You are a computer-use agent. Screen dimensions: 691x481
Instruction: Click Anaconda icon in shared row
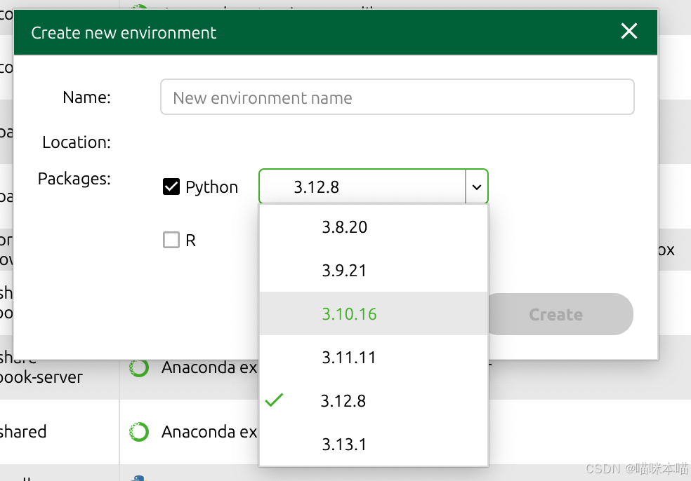tap(139, 432)
